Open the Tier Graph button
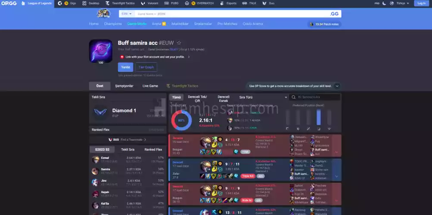 point(146,67)
